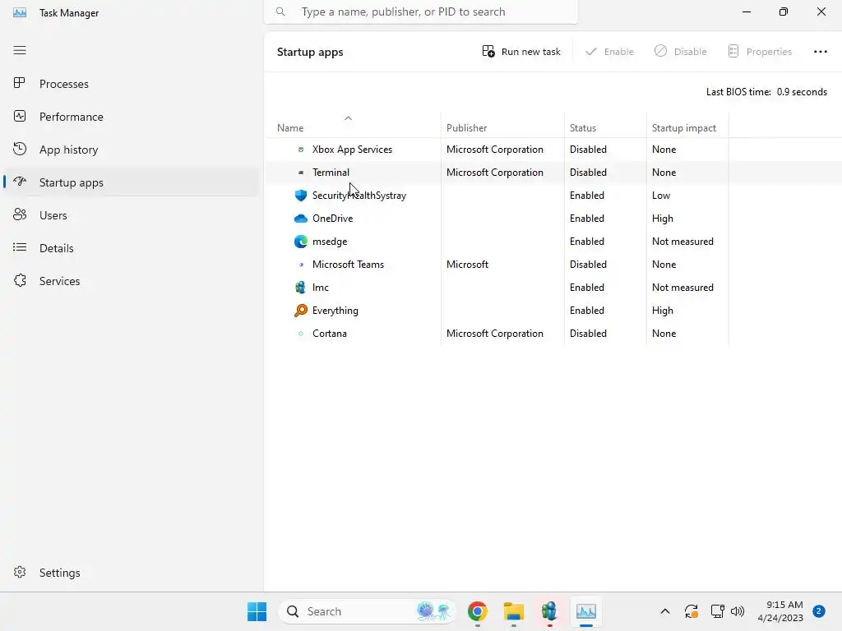Viewport: 842px width, 631px height.
Task: Click the network display tray icon
Action: [717, 611]
